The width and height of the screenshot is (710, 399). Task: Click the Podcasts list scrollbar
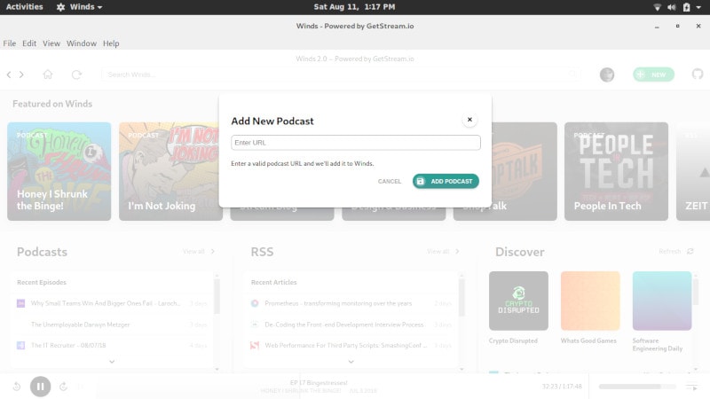[217, 296]
